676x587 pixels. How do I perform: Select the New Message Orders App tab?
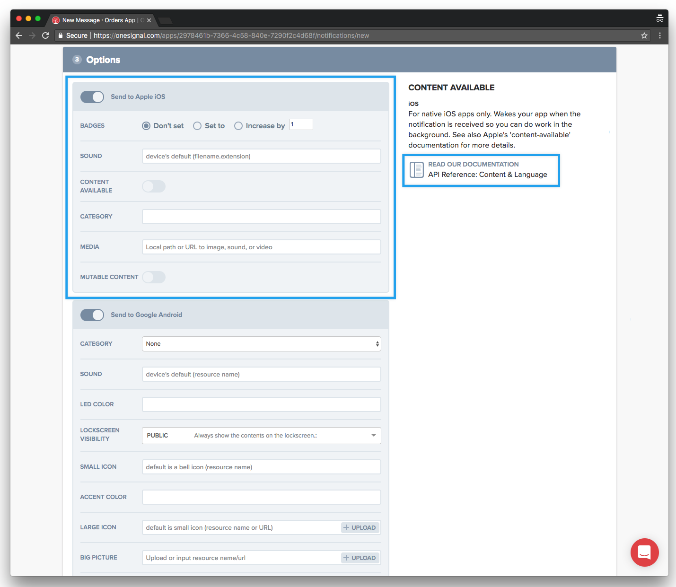[103, 20]
